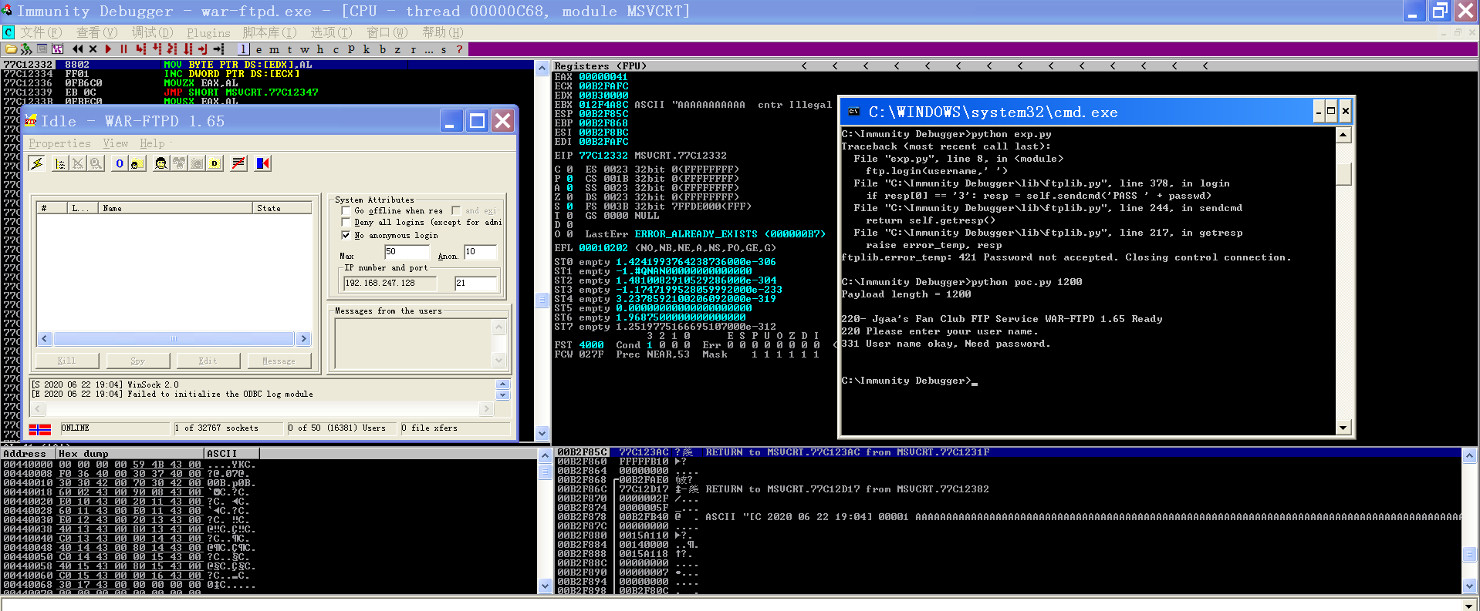Click the Trace over toolbar icon
This screenshot has width=1480, height=611.
coord(188,49)
